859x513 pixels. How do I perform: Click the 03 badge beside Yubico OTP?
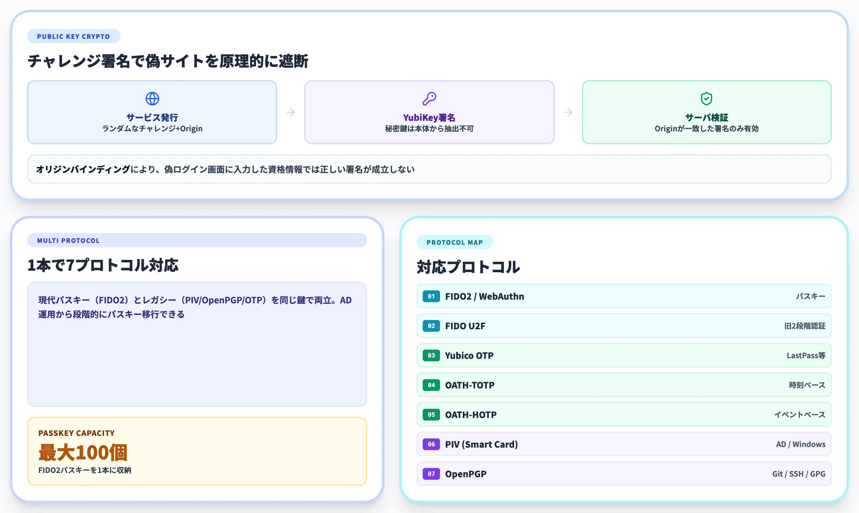click(x=431, y=355)
